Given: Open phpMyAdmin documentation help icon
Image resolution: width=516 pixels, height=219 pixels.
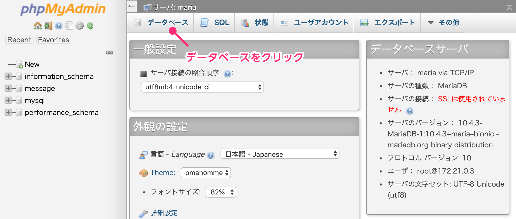Looking at the screenshot, I should pyautogui.click(x=59, y=26).
